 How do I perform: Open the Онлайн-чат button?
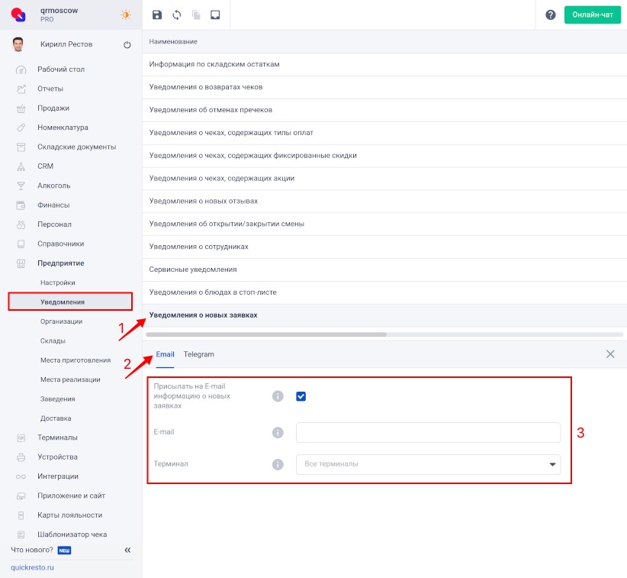click(x=593, y=15)
